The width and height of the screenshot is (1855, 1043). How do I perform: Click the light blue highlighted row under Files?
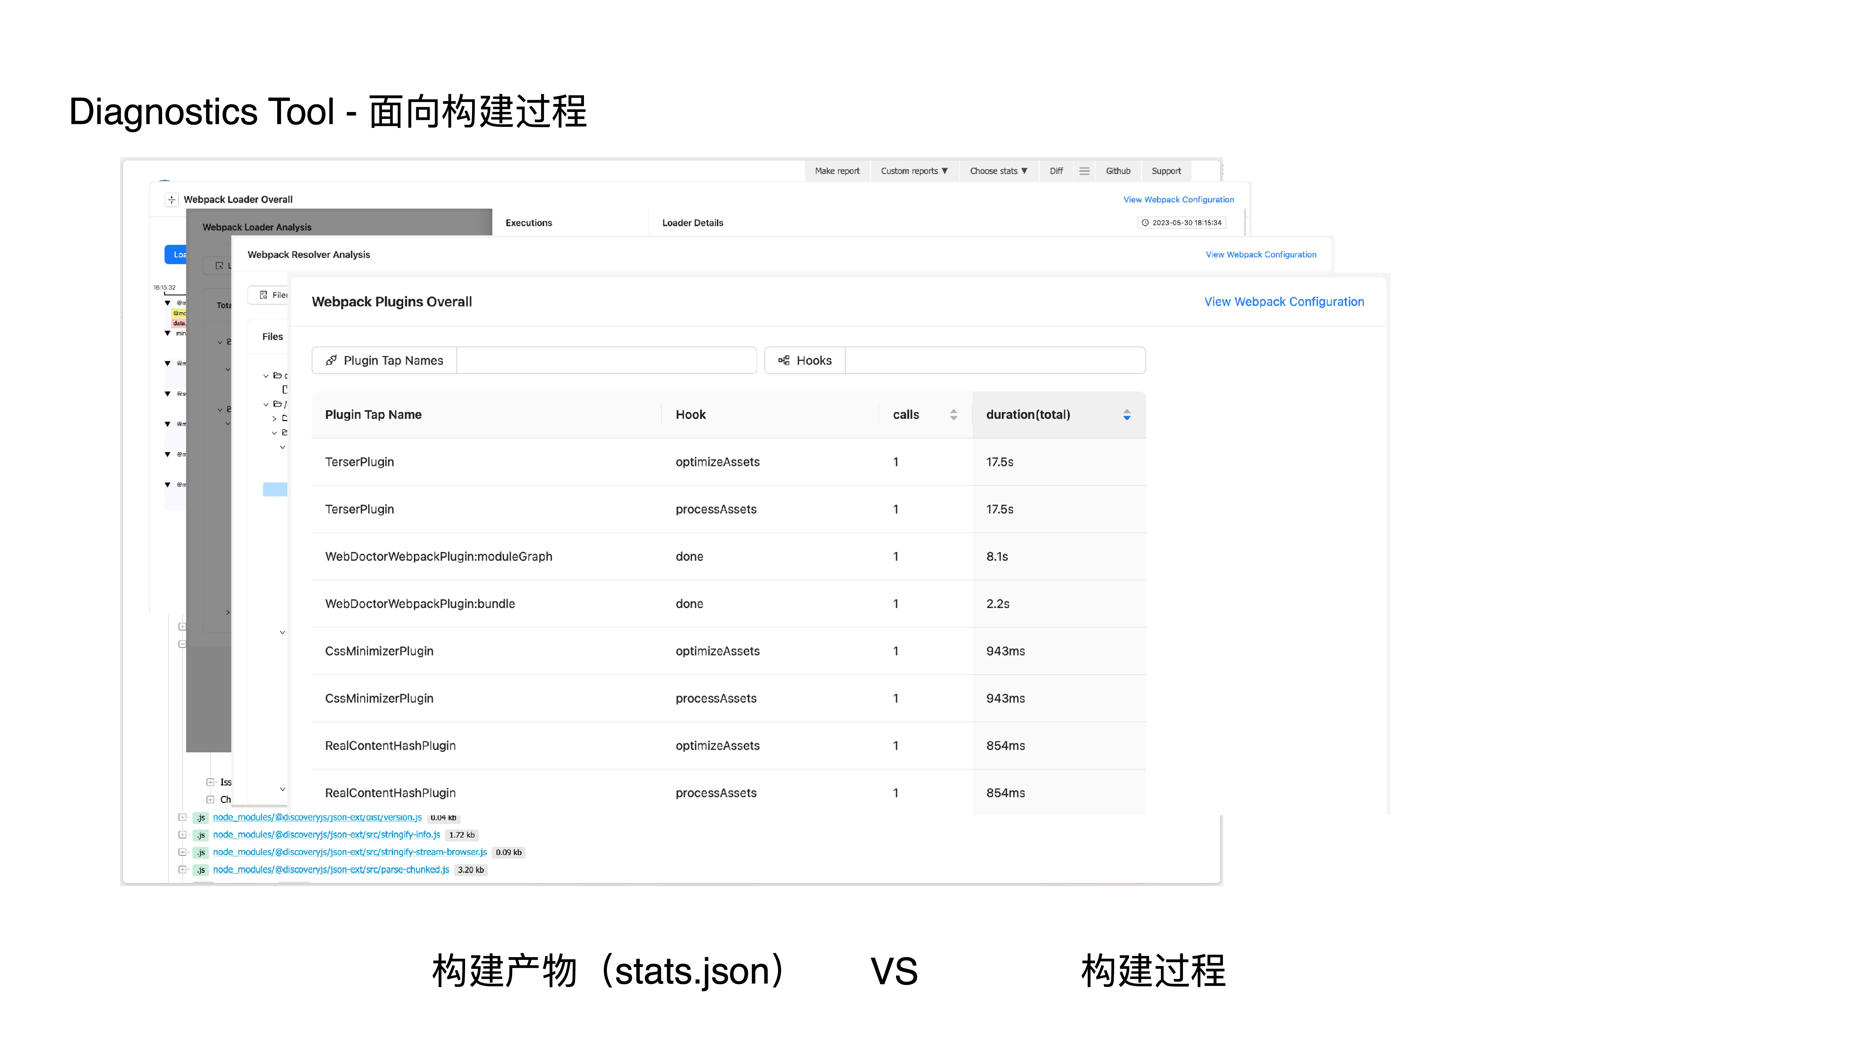click(x=275, y=490)
